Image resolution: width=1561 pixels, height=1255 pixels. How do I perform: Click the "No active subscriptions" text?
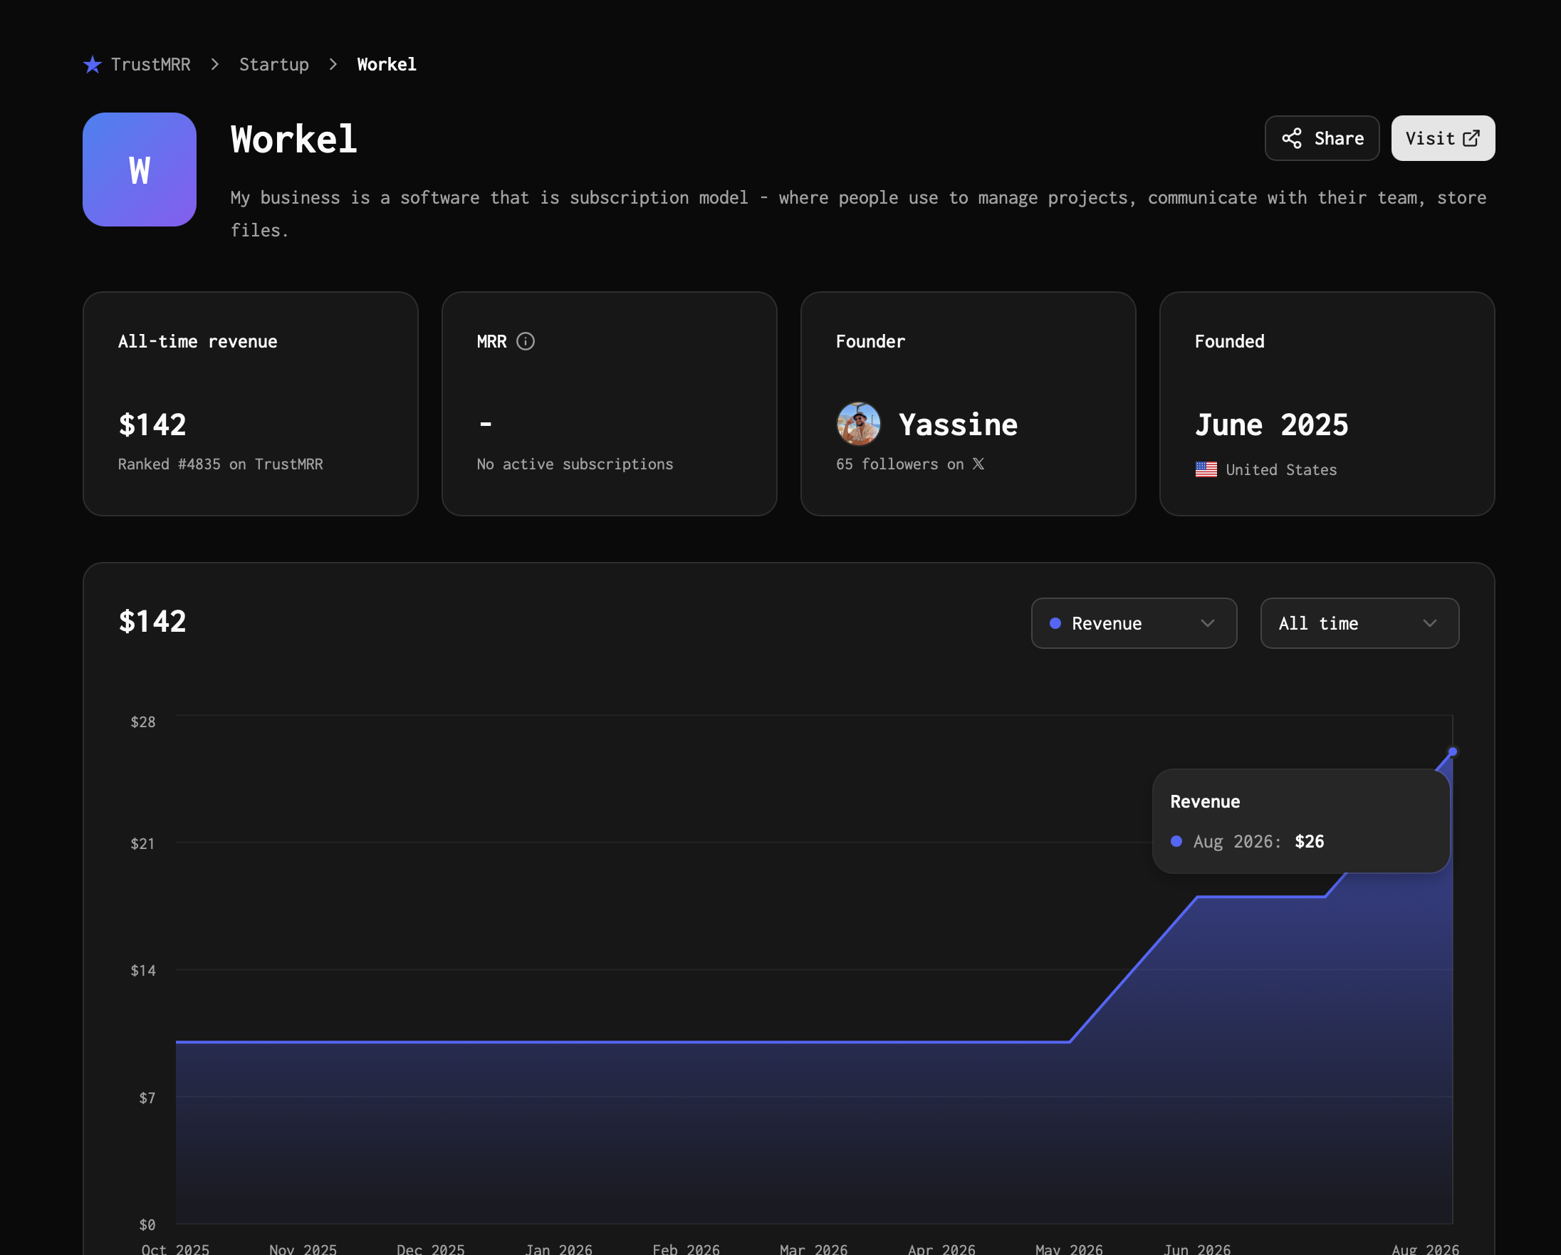point(575,464)
